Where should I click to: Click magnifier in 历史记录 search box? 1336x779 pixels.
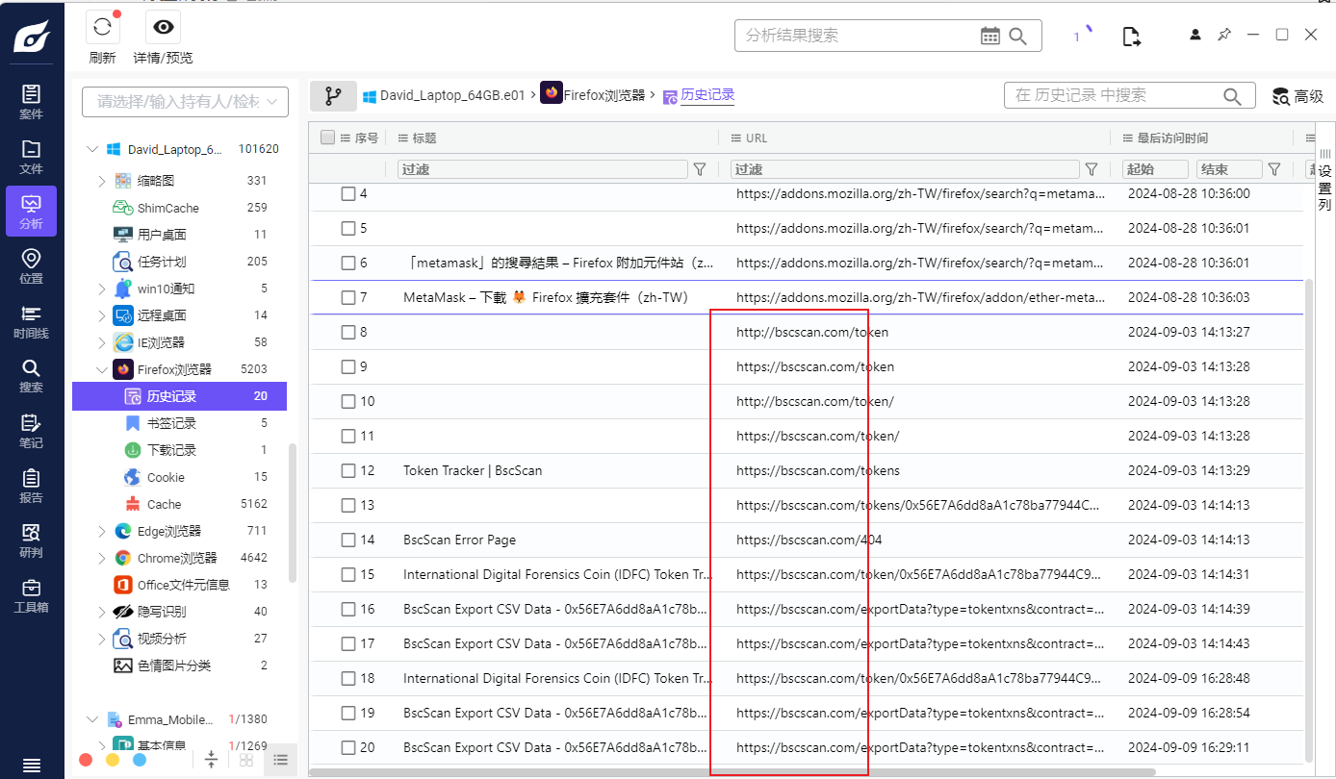click(x=1232, y=96)
